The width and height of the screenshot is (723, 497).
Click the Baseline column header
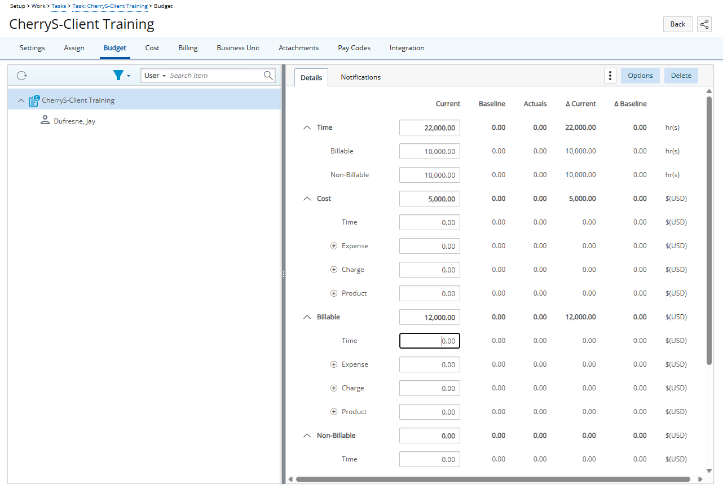coord(492,104)
